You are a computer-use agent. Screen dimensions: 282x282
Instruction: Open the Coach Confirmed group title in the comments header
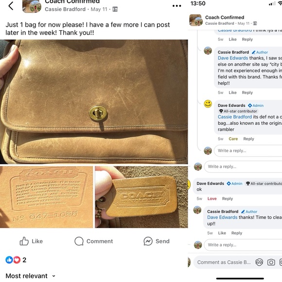225,18
